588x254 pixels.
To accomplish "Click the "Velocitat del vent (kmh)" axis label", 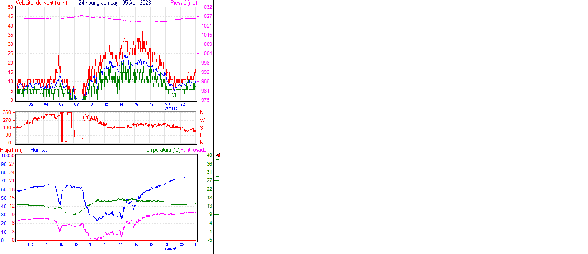I will tap(41, 3).
